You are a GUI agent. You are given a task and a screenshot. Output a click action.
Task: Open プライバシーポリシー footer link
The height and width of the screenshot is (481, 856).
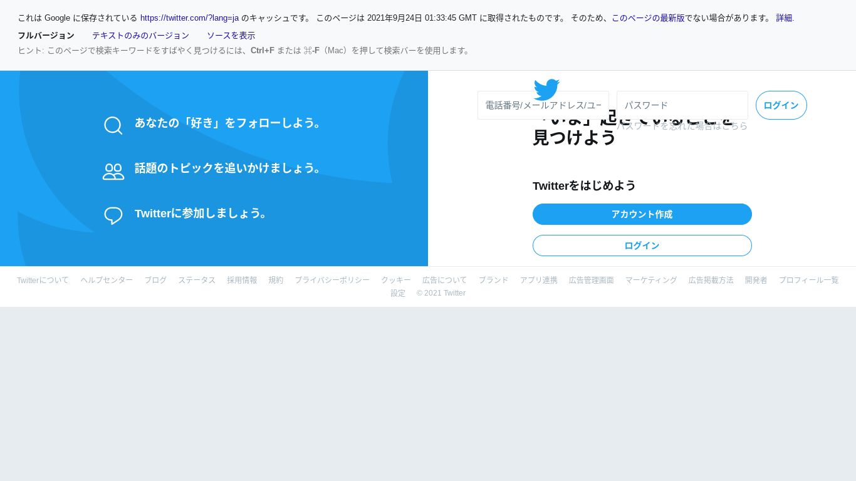(x=332, y=280)
